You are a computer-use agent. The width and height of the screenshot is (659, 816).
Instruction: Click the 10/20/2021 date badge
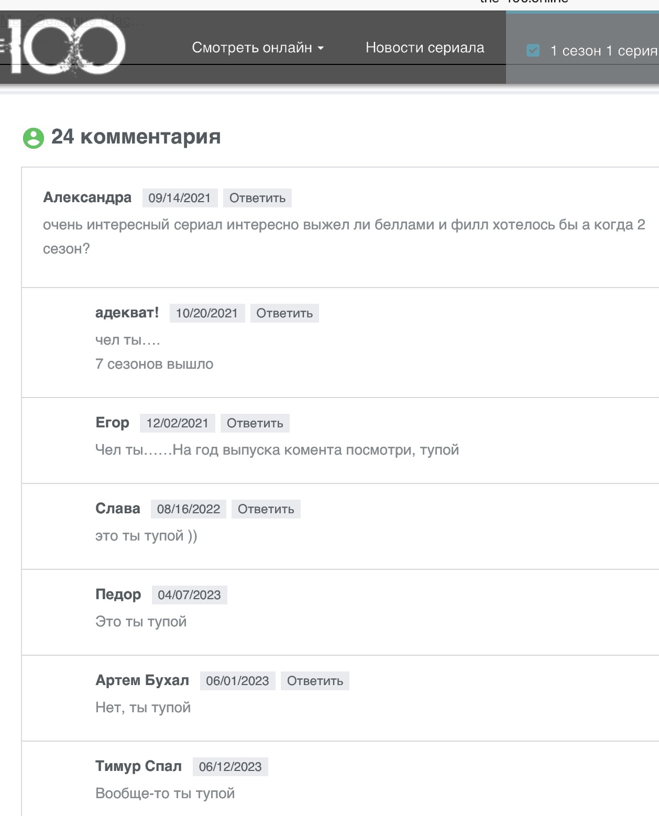(207, 313)
